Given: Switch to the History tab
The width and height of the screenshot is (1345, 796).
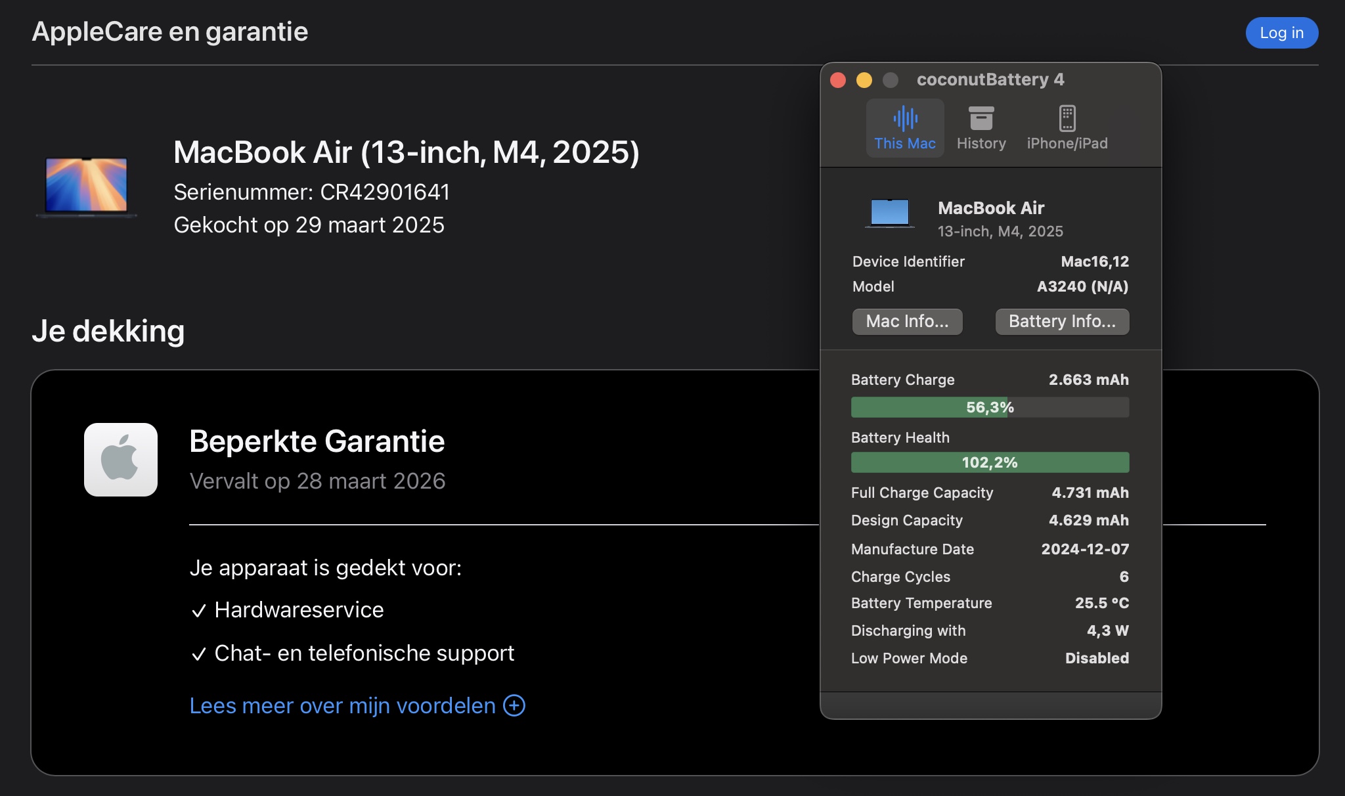Looking at the screenshot, I should click(x=981, y=128).
